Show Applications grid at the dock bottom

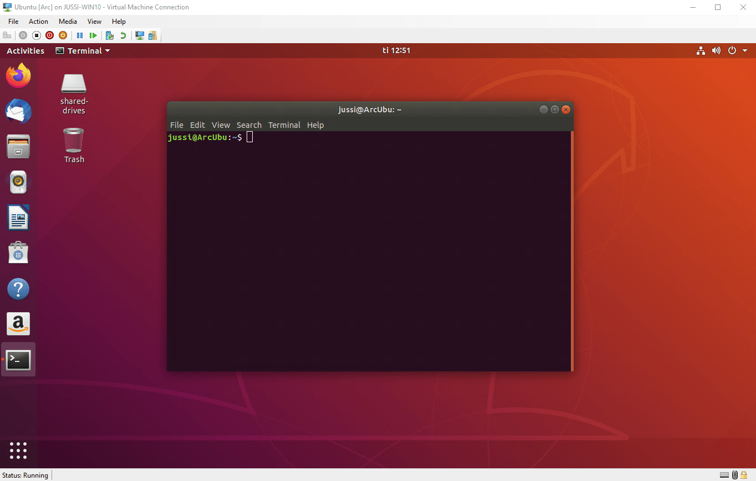point(18,450)
